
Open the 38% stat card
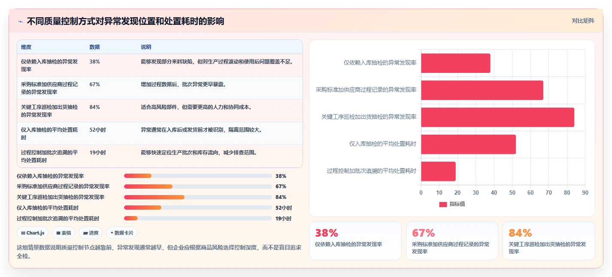coord(355,241)
